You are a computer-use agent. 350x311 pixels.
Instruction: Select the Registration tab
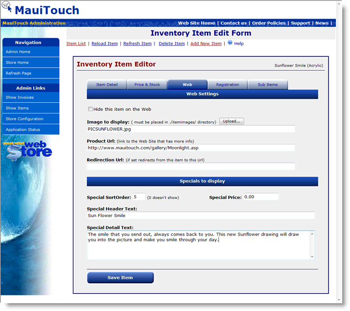227,85
